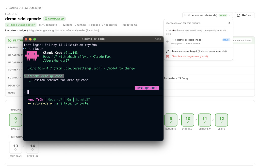Click the STATUS row label
Screen dimensions: 260x168
point(13,48)
